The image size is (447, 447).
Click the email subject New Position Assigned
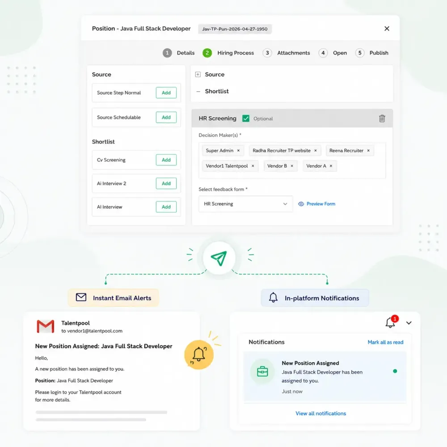coord(104,346)
